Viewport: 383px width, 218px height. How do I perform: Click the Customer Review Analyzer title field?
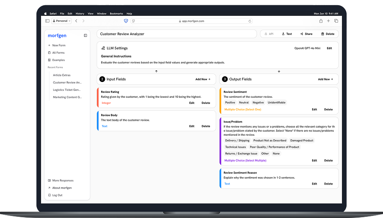(x=177, y=34)
